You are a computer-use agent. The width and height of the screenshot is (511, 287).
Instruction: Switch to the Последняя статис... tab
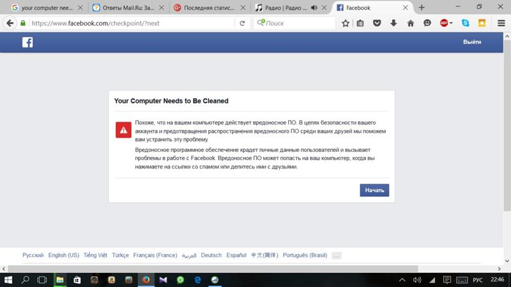[210, 8]
